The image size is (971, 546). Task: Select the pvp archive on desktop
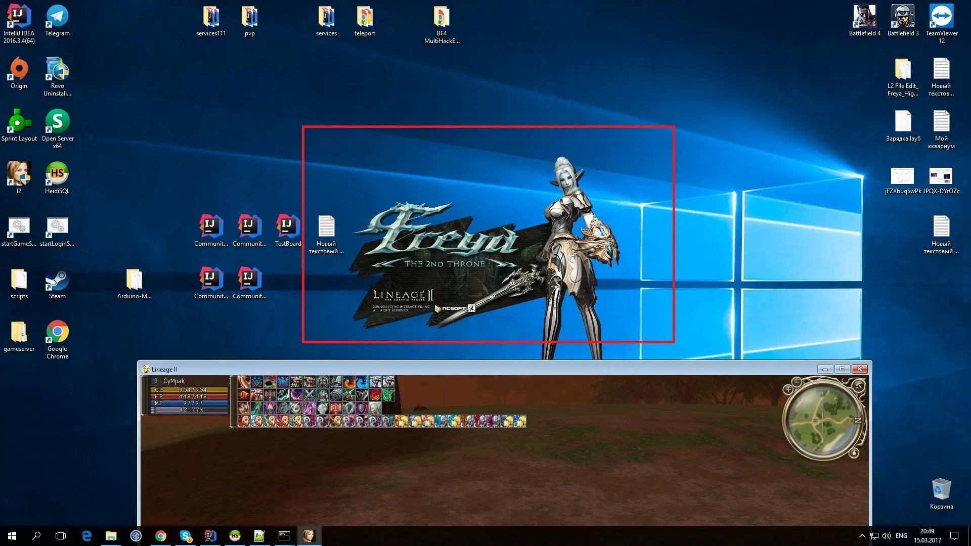tap(249, 21)
